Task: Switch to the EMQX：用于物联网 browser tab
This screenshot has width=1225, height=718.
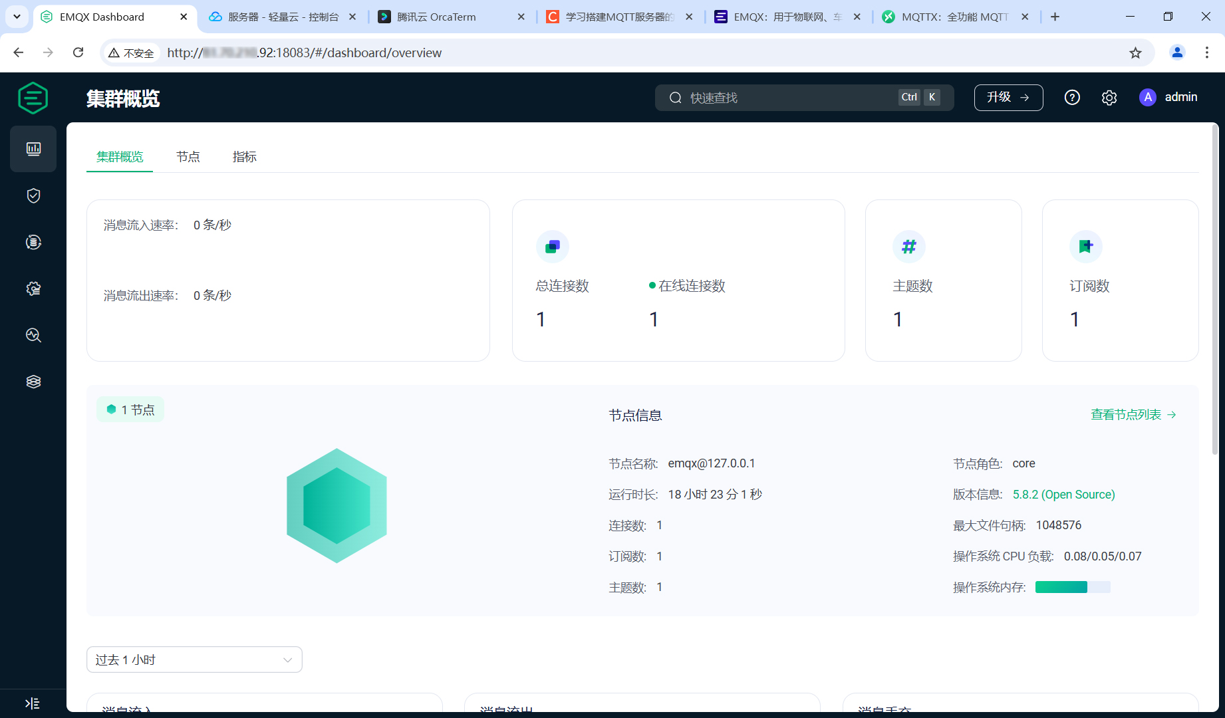Action: [x=788, y=17]
